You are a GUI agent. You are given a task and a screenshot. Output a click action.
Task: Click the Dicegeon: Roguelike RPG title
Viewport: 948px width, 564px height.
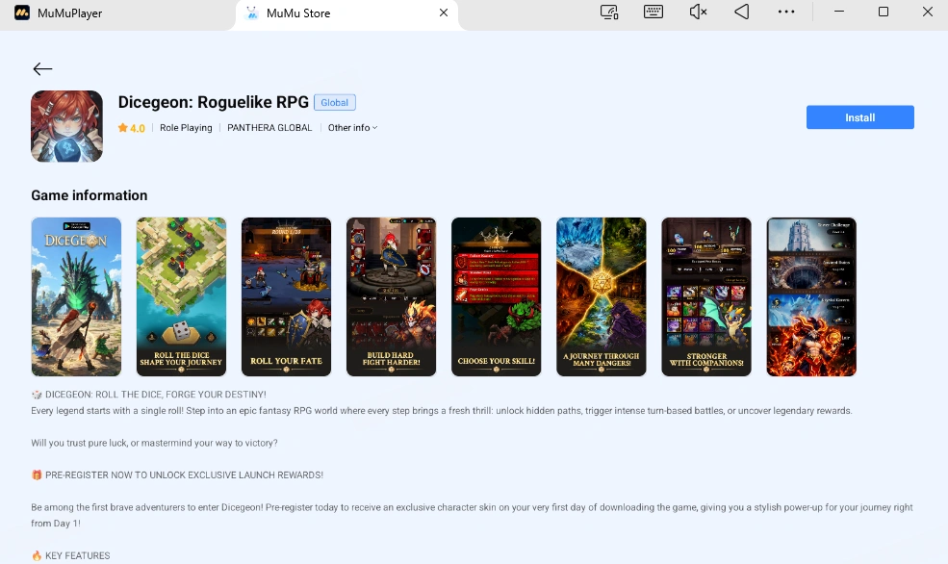(x=214, y=102)
